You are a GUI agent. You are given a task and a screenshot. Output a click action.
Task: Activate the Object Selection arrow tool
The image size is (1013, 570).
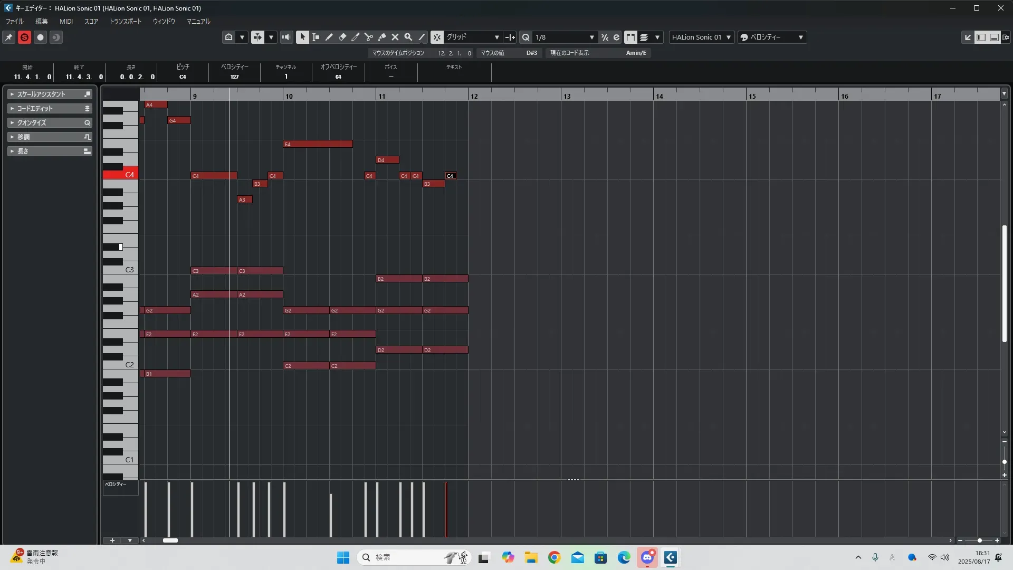tap(302, 37)
